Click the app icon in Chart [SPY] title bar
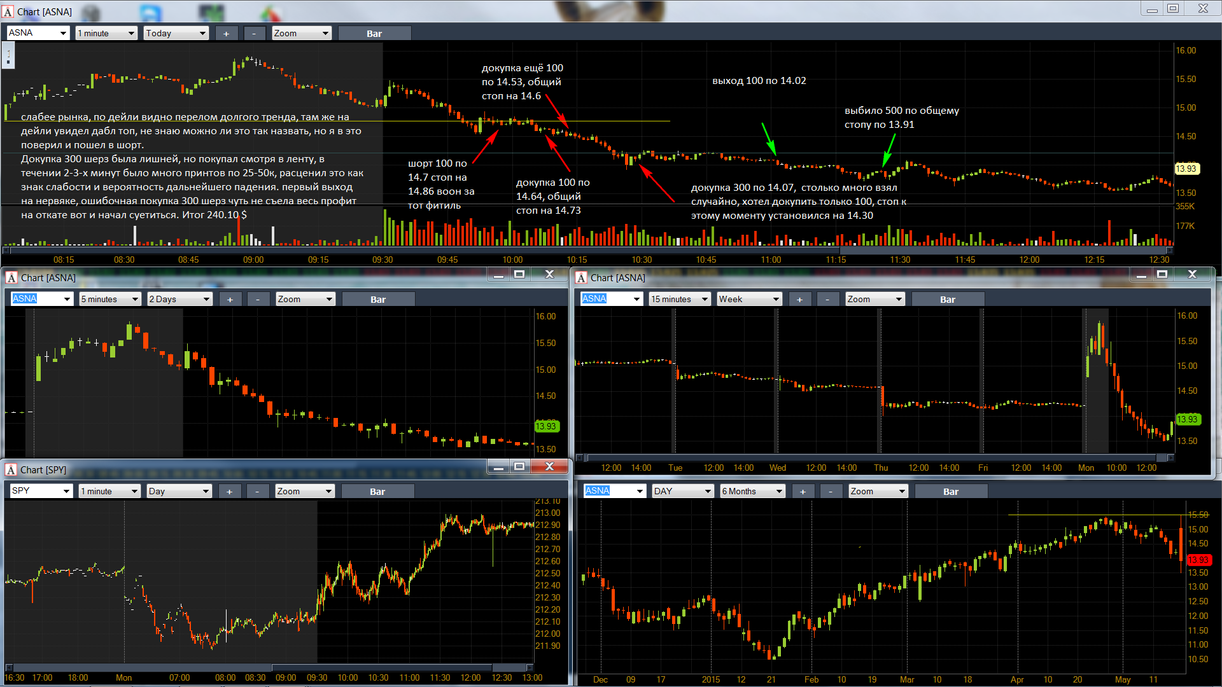Image resolution: width=1222 pixels, height=687 pixels. click(11, 469)
